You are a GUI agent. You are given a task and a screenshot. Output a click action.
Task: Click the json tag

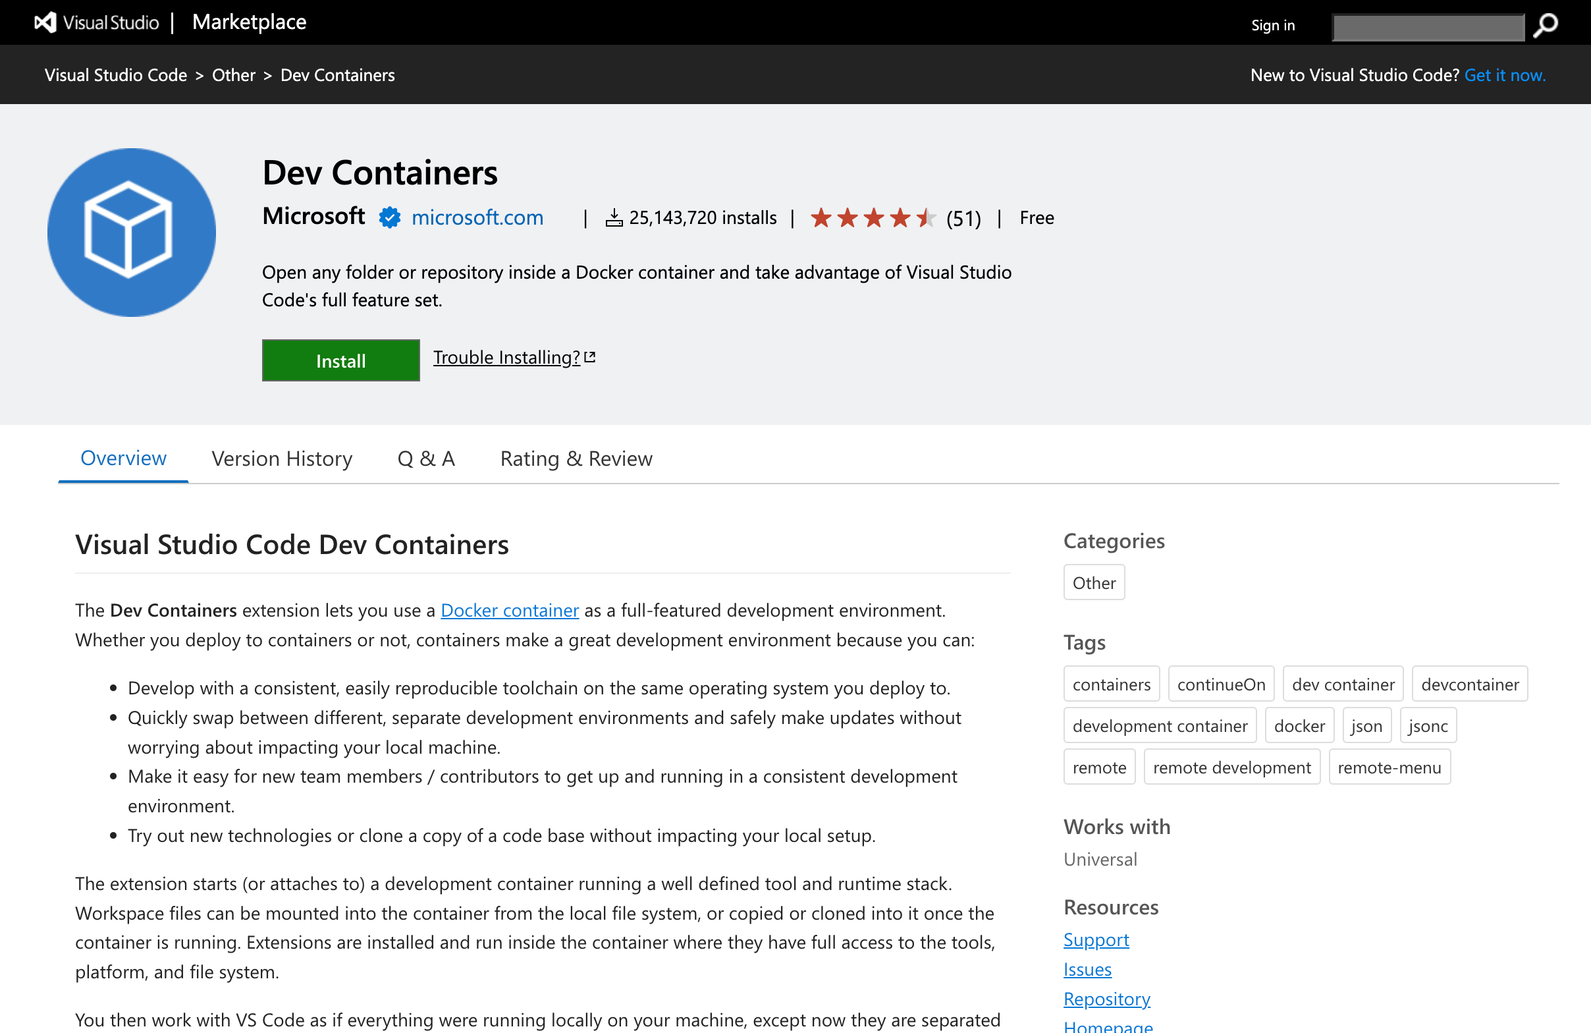pyautogui.click(x=1366, y=725)
